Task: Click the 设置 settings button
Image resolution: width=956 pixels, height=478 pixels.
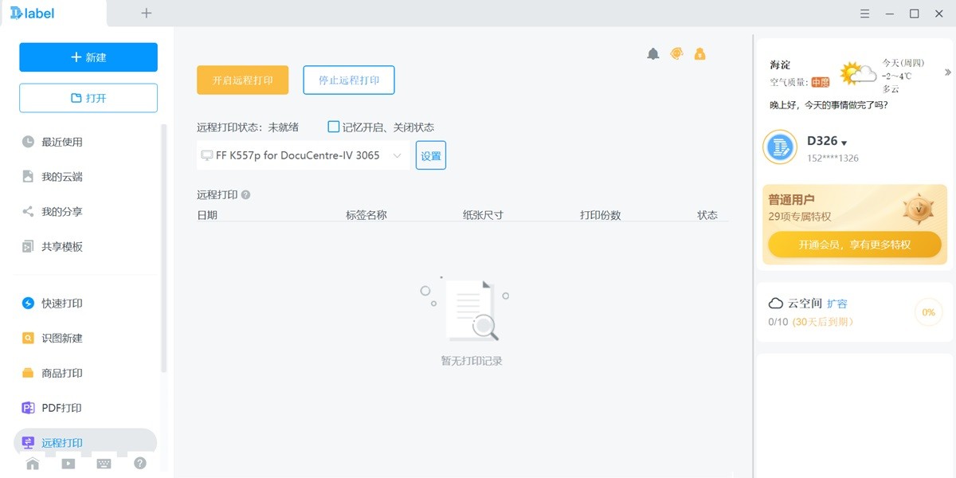Action: [x=430, y=155]
